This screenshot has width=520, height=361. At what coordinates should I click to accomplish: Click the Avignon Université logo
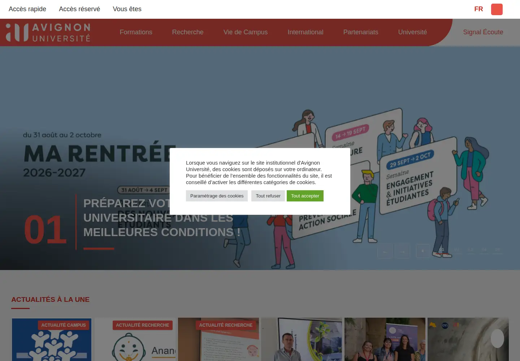point(48,32)
